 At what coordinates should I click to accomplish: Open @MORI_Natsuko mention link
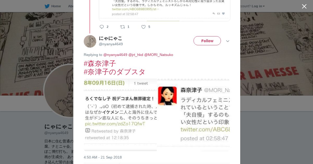point(159,55)
